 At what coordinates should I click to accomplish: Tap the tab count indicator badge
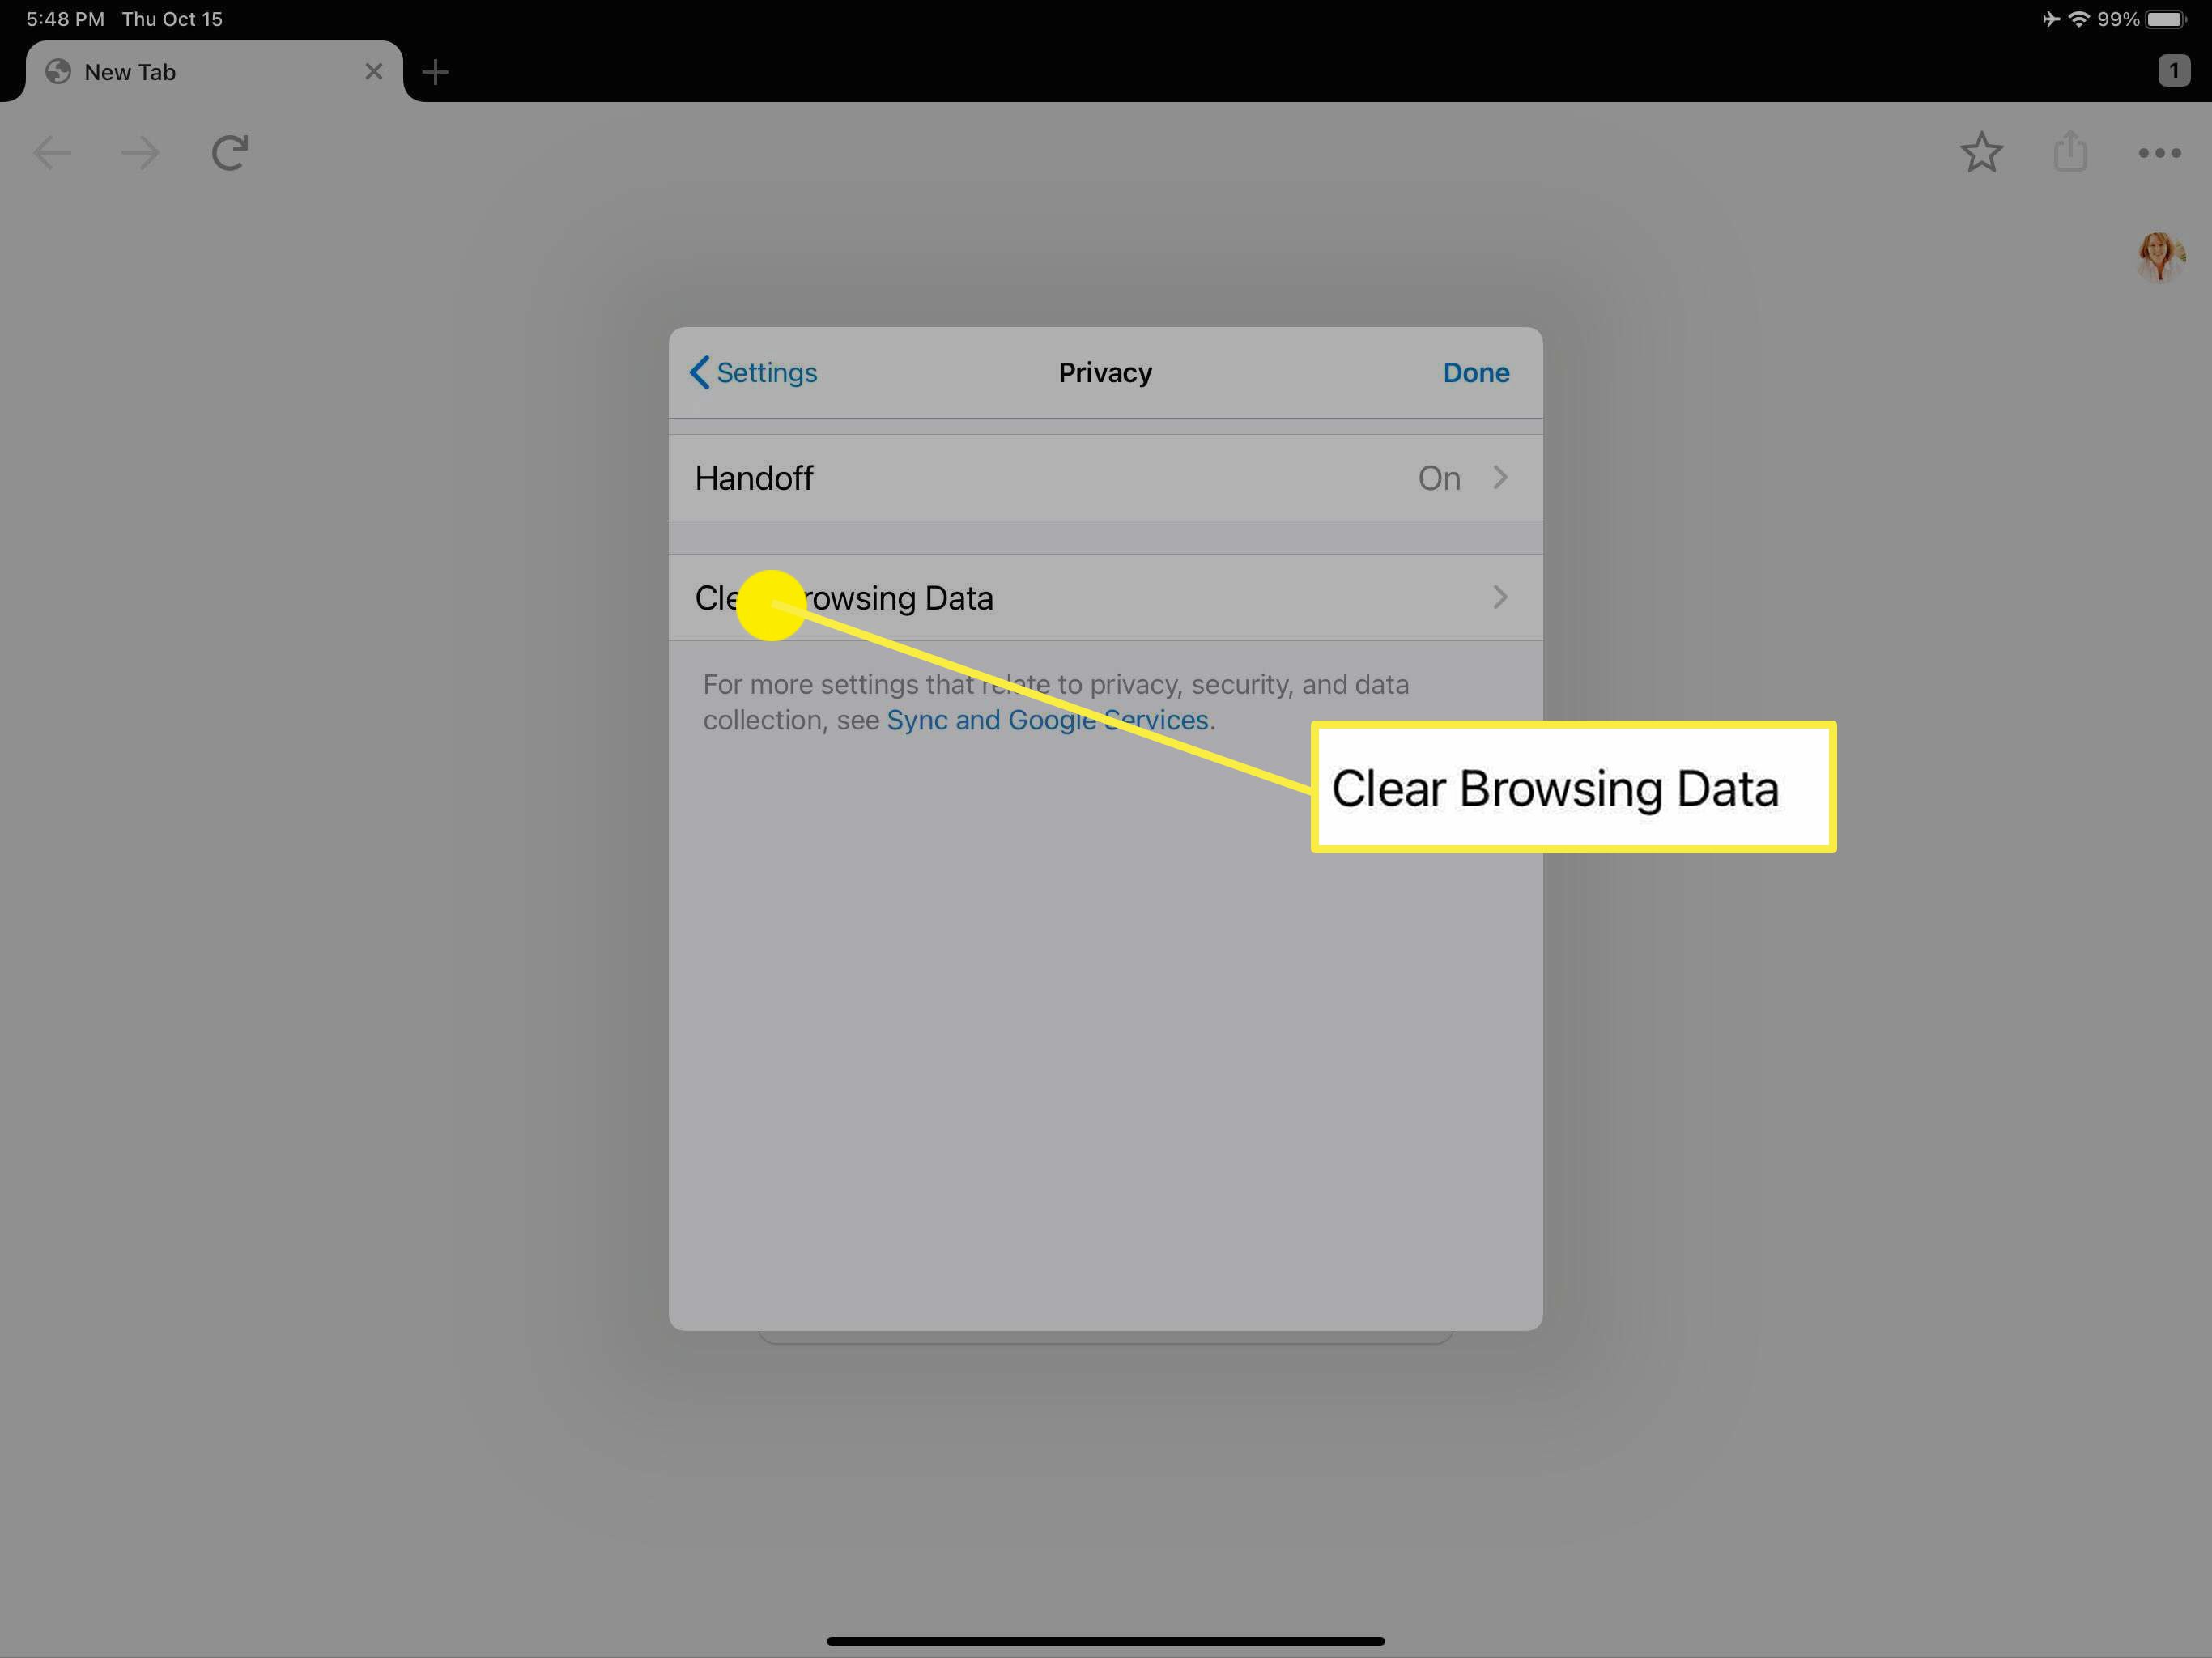tap(2174, 70)
